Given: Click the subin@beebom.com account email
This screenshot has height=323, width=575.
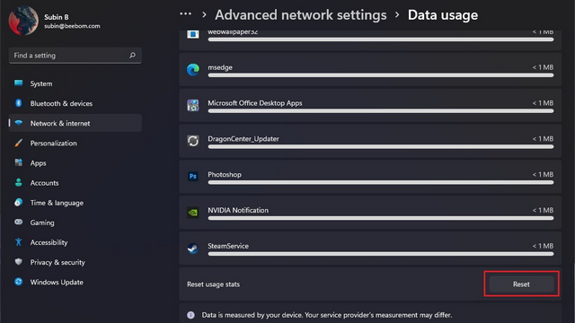Looking at the screenshot, I should coord(72,26).
